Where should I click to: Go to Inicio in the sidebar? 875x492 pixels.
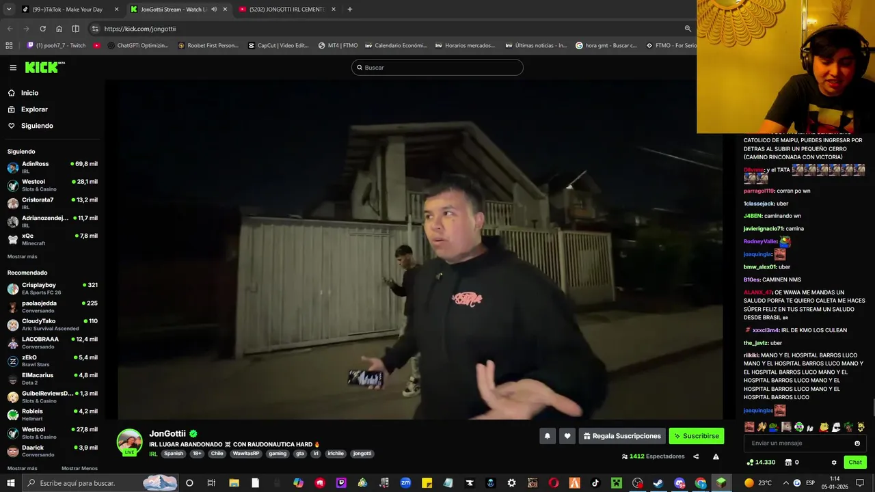(29, 93)
